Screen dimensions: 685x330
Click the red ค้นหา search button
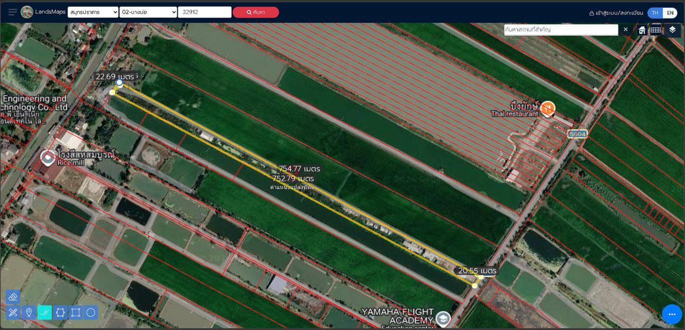click(255, 12)
